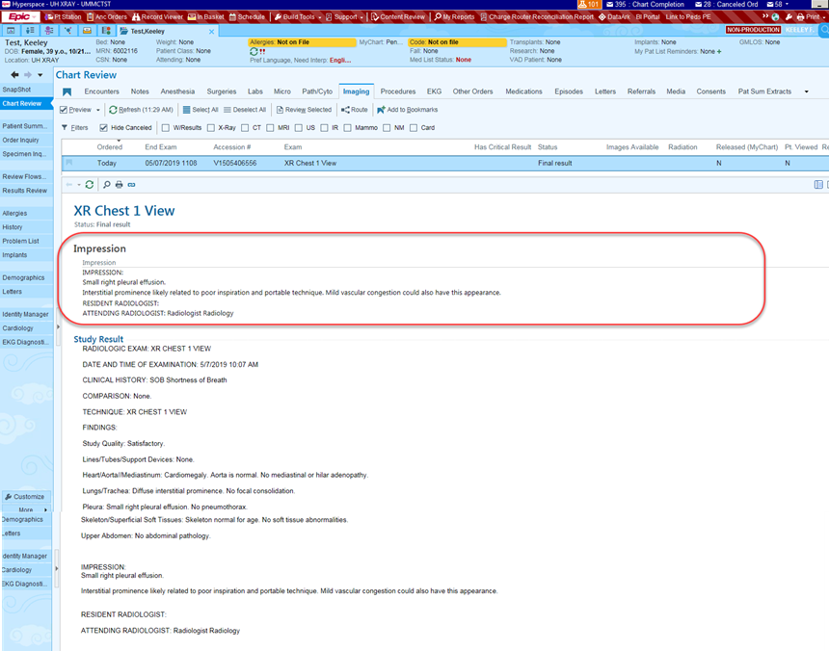
Task: Click Select All button
Action: tap(201, 110)
